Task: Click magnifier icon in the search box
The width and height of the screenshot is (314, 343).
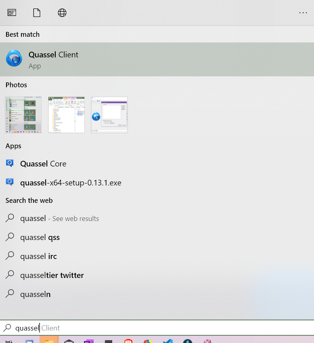Action: (x=7, y=328)
